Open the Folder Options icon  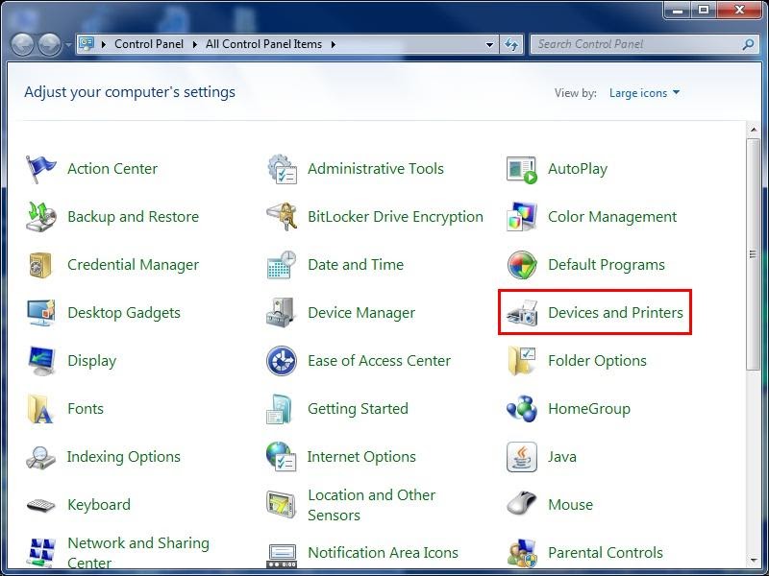[522, 361]
